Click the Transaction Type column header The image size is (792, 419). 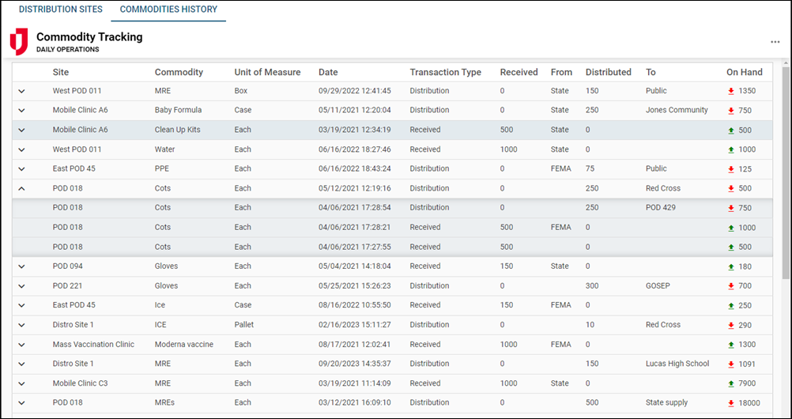(445, 72)
